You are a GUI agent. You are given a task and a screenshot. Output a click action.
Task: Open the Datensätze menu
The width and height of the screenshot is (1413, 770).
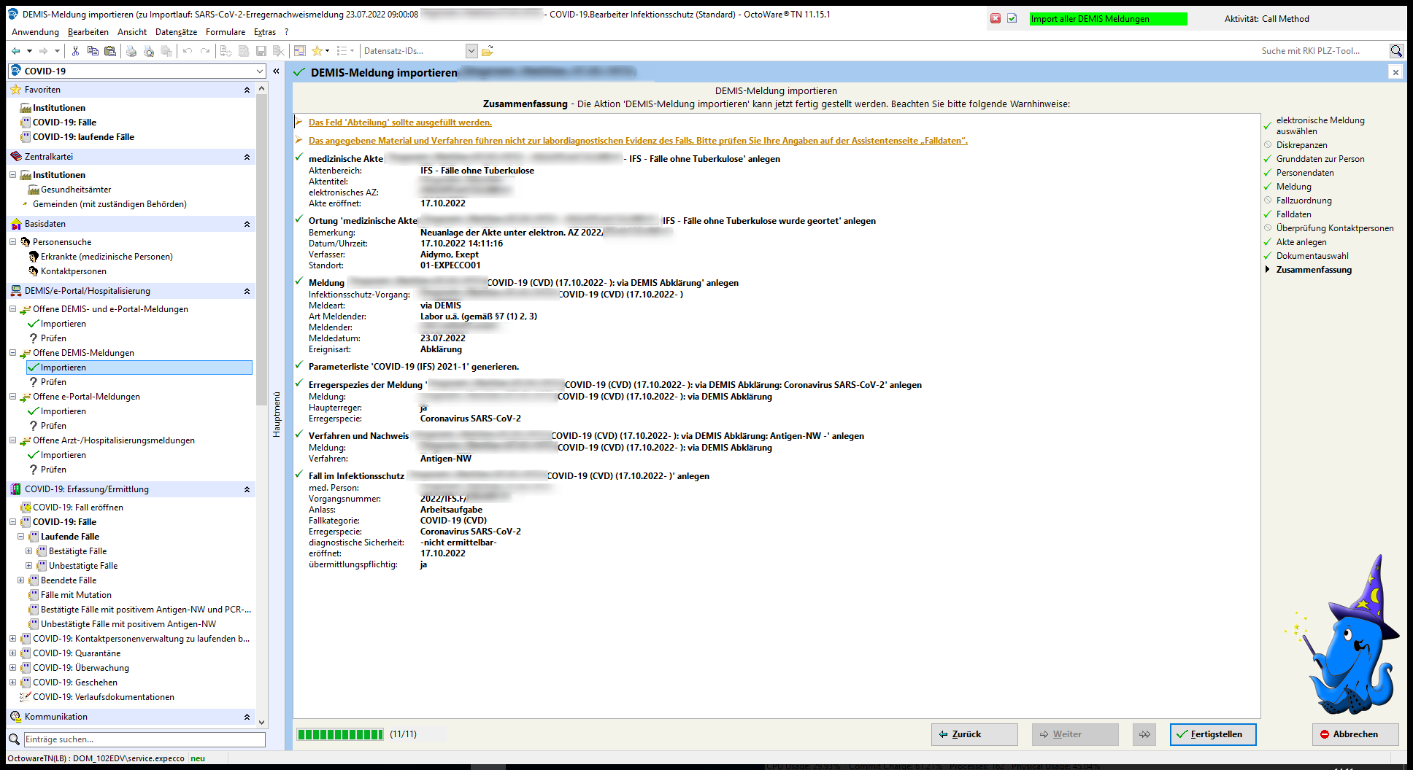click(x=176, y=32)
